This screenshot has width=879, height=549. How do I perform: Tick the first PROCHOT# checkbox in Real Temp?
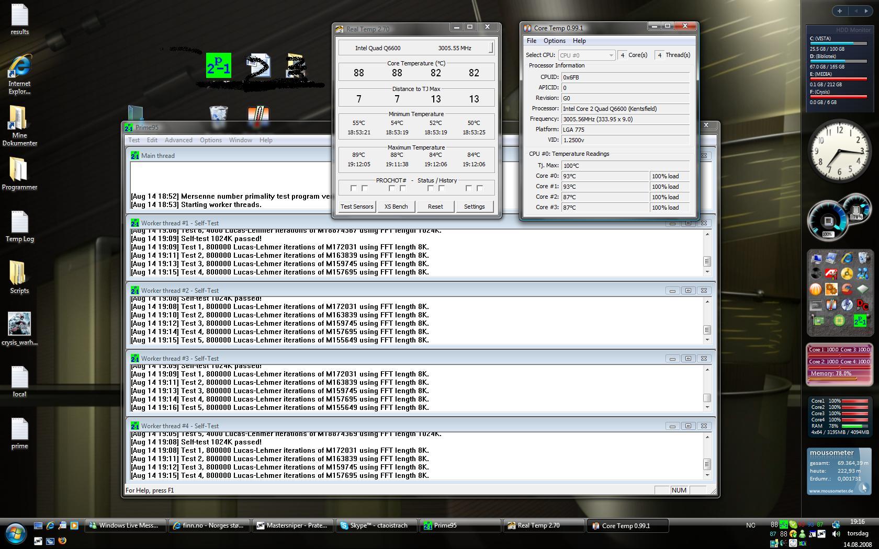pos(353,188)
